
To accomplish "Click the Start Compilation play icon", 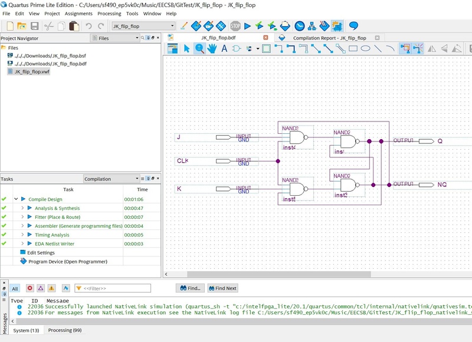I will coord(248,26).
